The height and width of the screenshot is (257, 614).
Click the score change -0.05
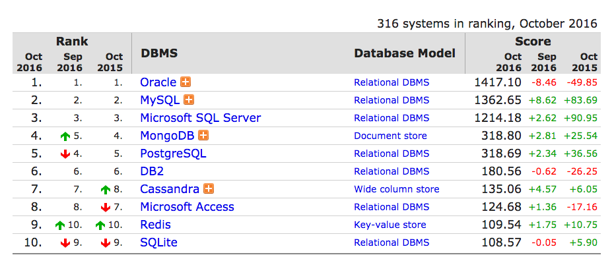[544, 243]
